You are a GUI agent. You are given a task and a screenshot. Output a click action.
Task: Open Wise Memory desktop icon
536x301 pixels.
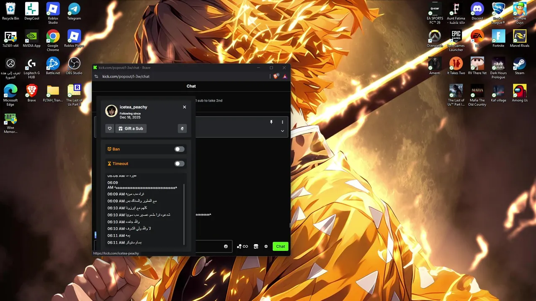pyautogui.click(x=10, y=123)
